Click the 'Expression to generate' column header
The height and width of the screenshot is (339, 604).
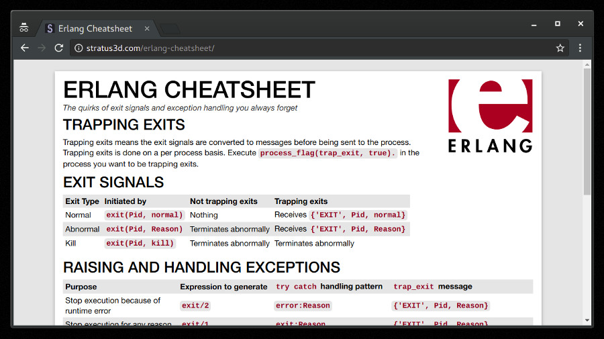click(x=223, y=287)
